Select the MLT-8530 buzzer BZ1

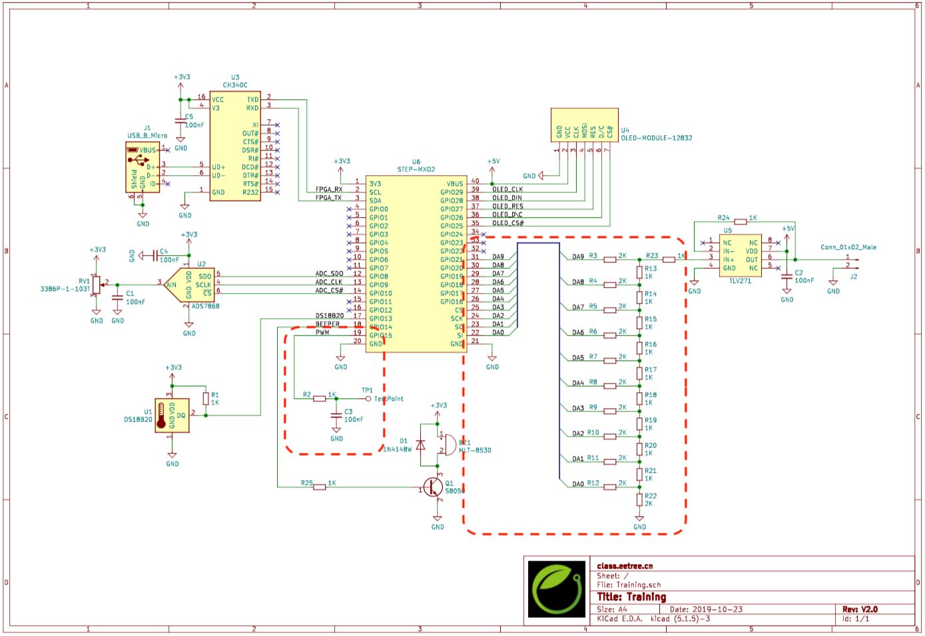447,444
